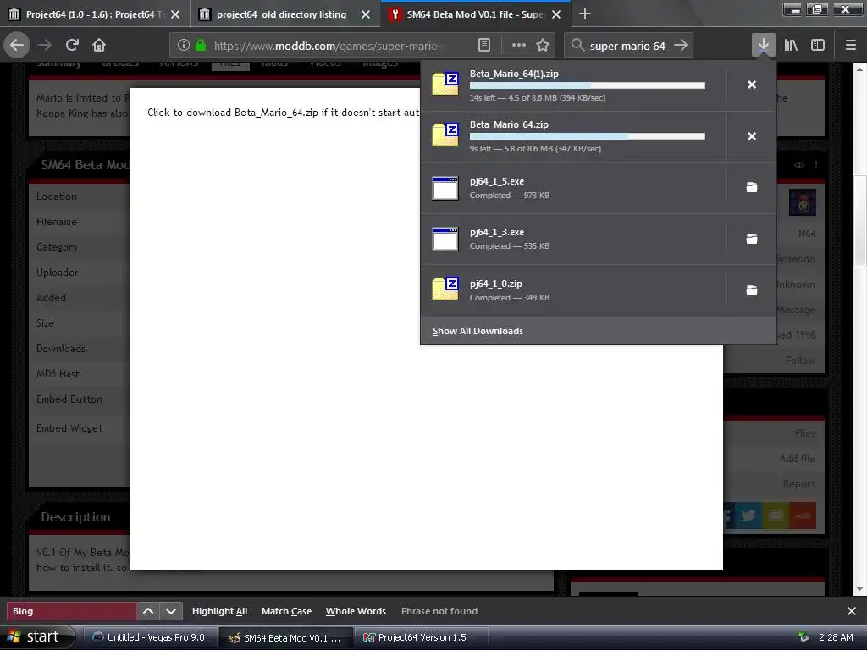Click the find bar Blog text field
The width and height of the screenshot is (867, 650).
click(x=71, y=611)
